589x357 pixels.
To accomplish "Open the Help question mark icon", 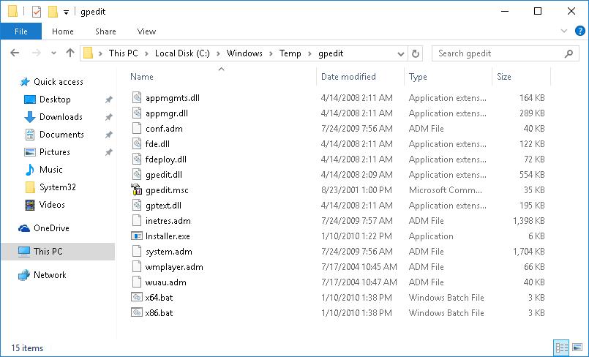I will 580,31.
